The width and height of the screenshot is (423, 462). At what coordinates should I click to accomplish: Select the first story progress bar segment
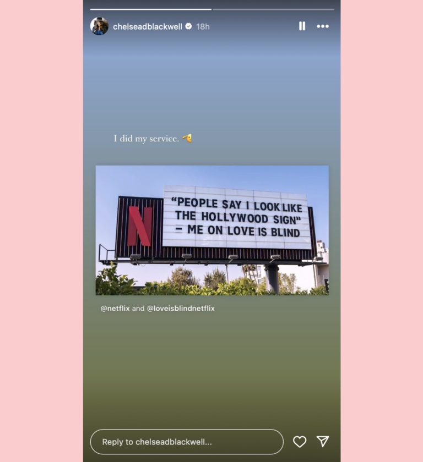(x=151, y=9)
